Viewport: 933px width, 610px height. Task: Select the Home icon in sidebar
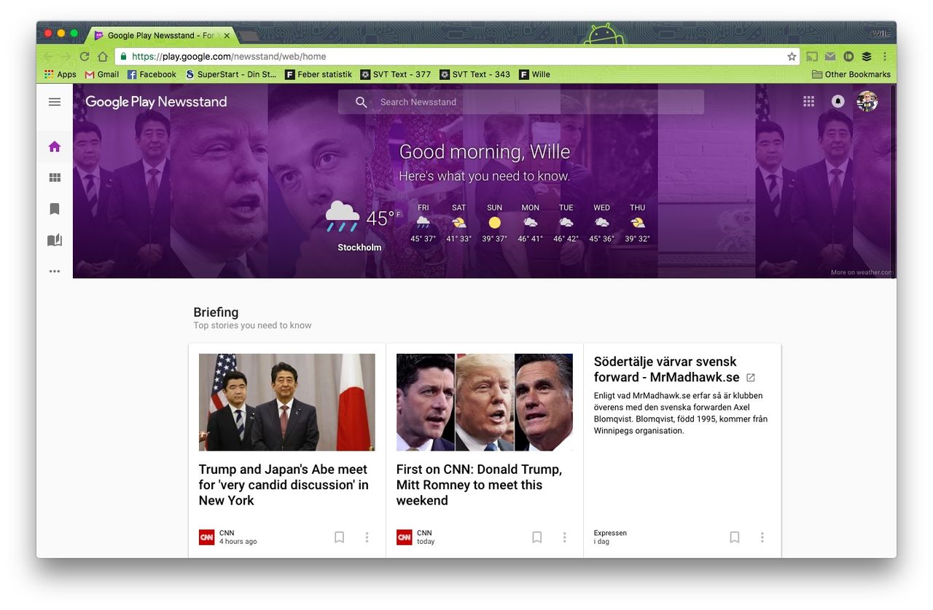(x=54, y=146)
